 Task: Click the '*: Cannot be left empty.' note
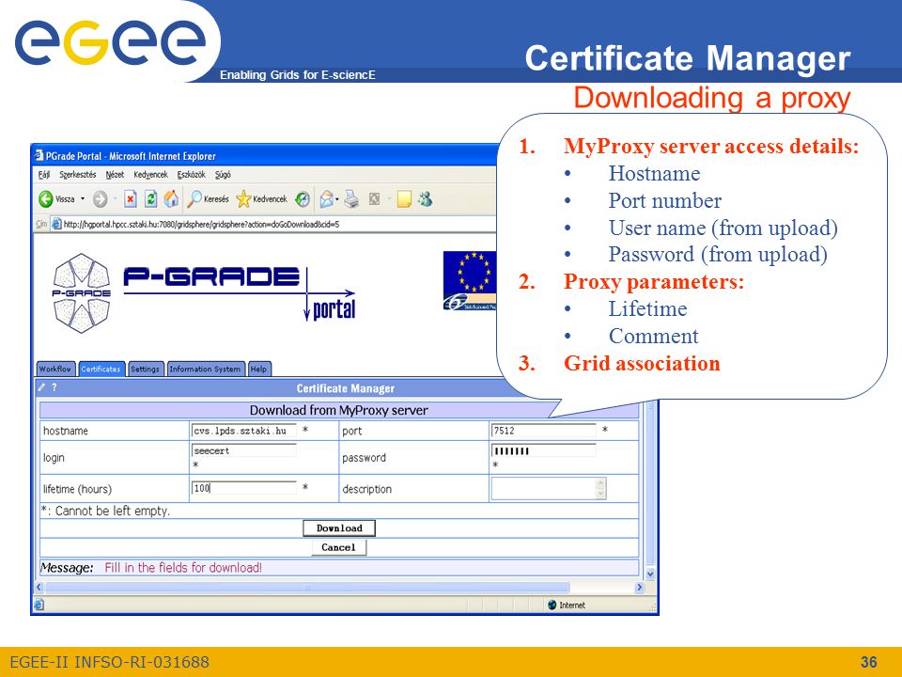105,511
